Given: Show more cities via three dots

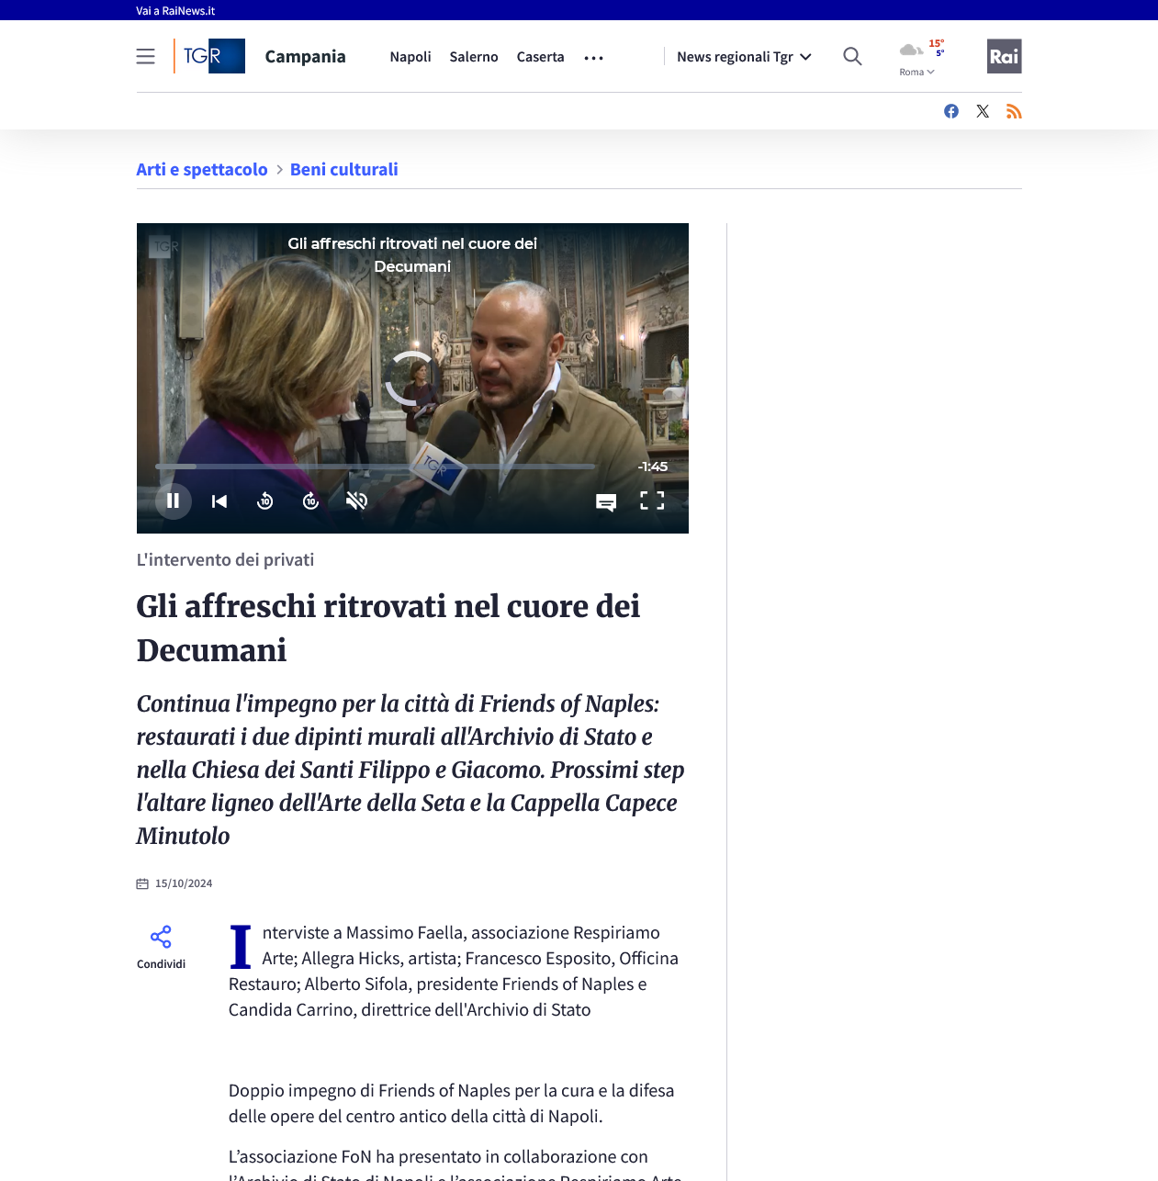Looking at the screenshot, I should pyautogui.click(x=594, y=58).
